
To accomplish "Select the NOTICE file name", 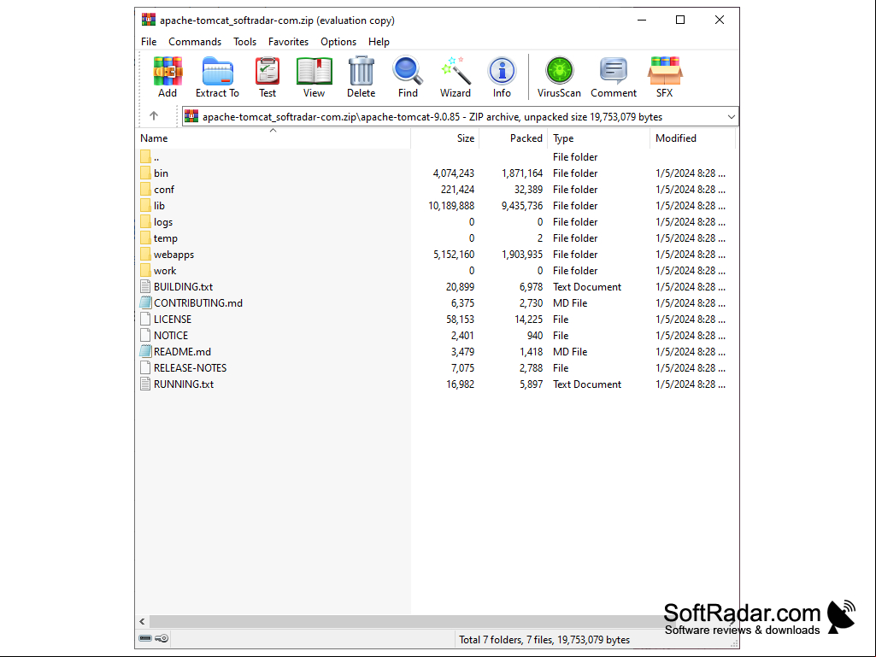I will click(171, 335).
